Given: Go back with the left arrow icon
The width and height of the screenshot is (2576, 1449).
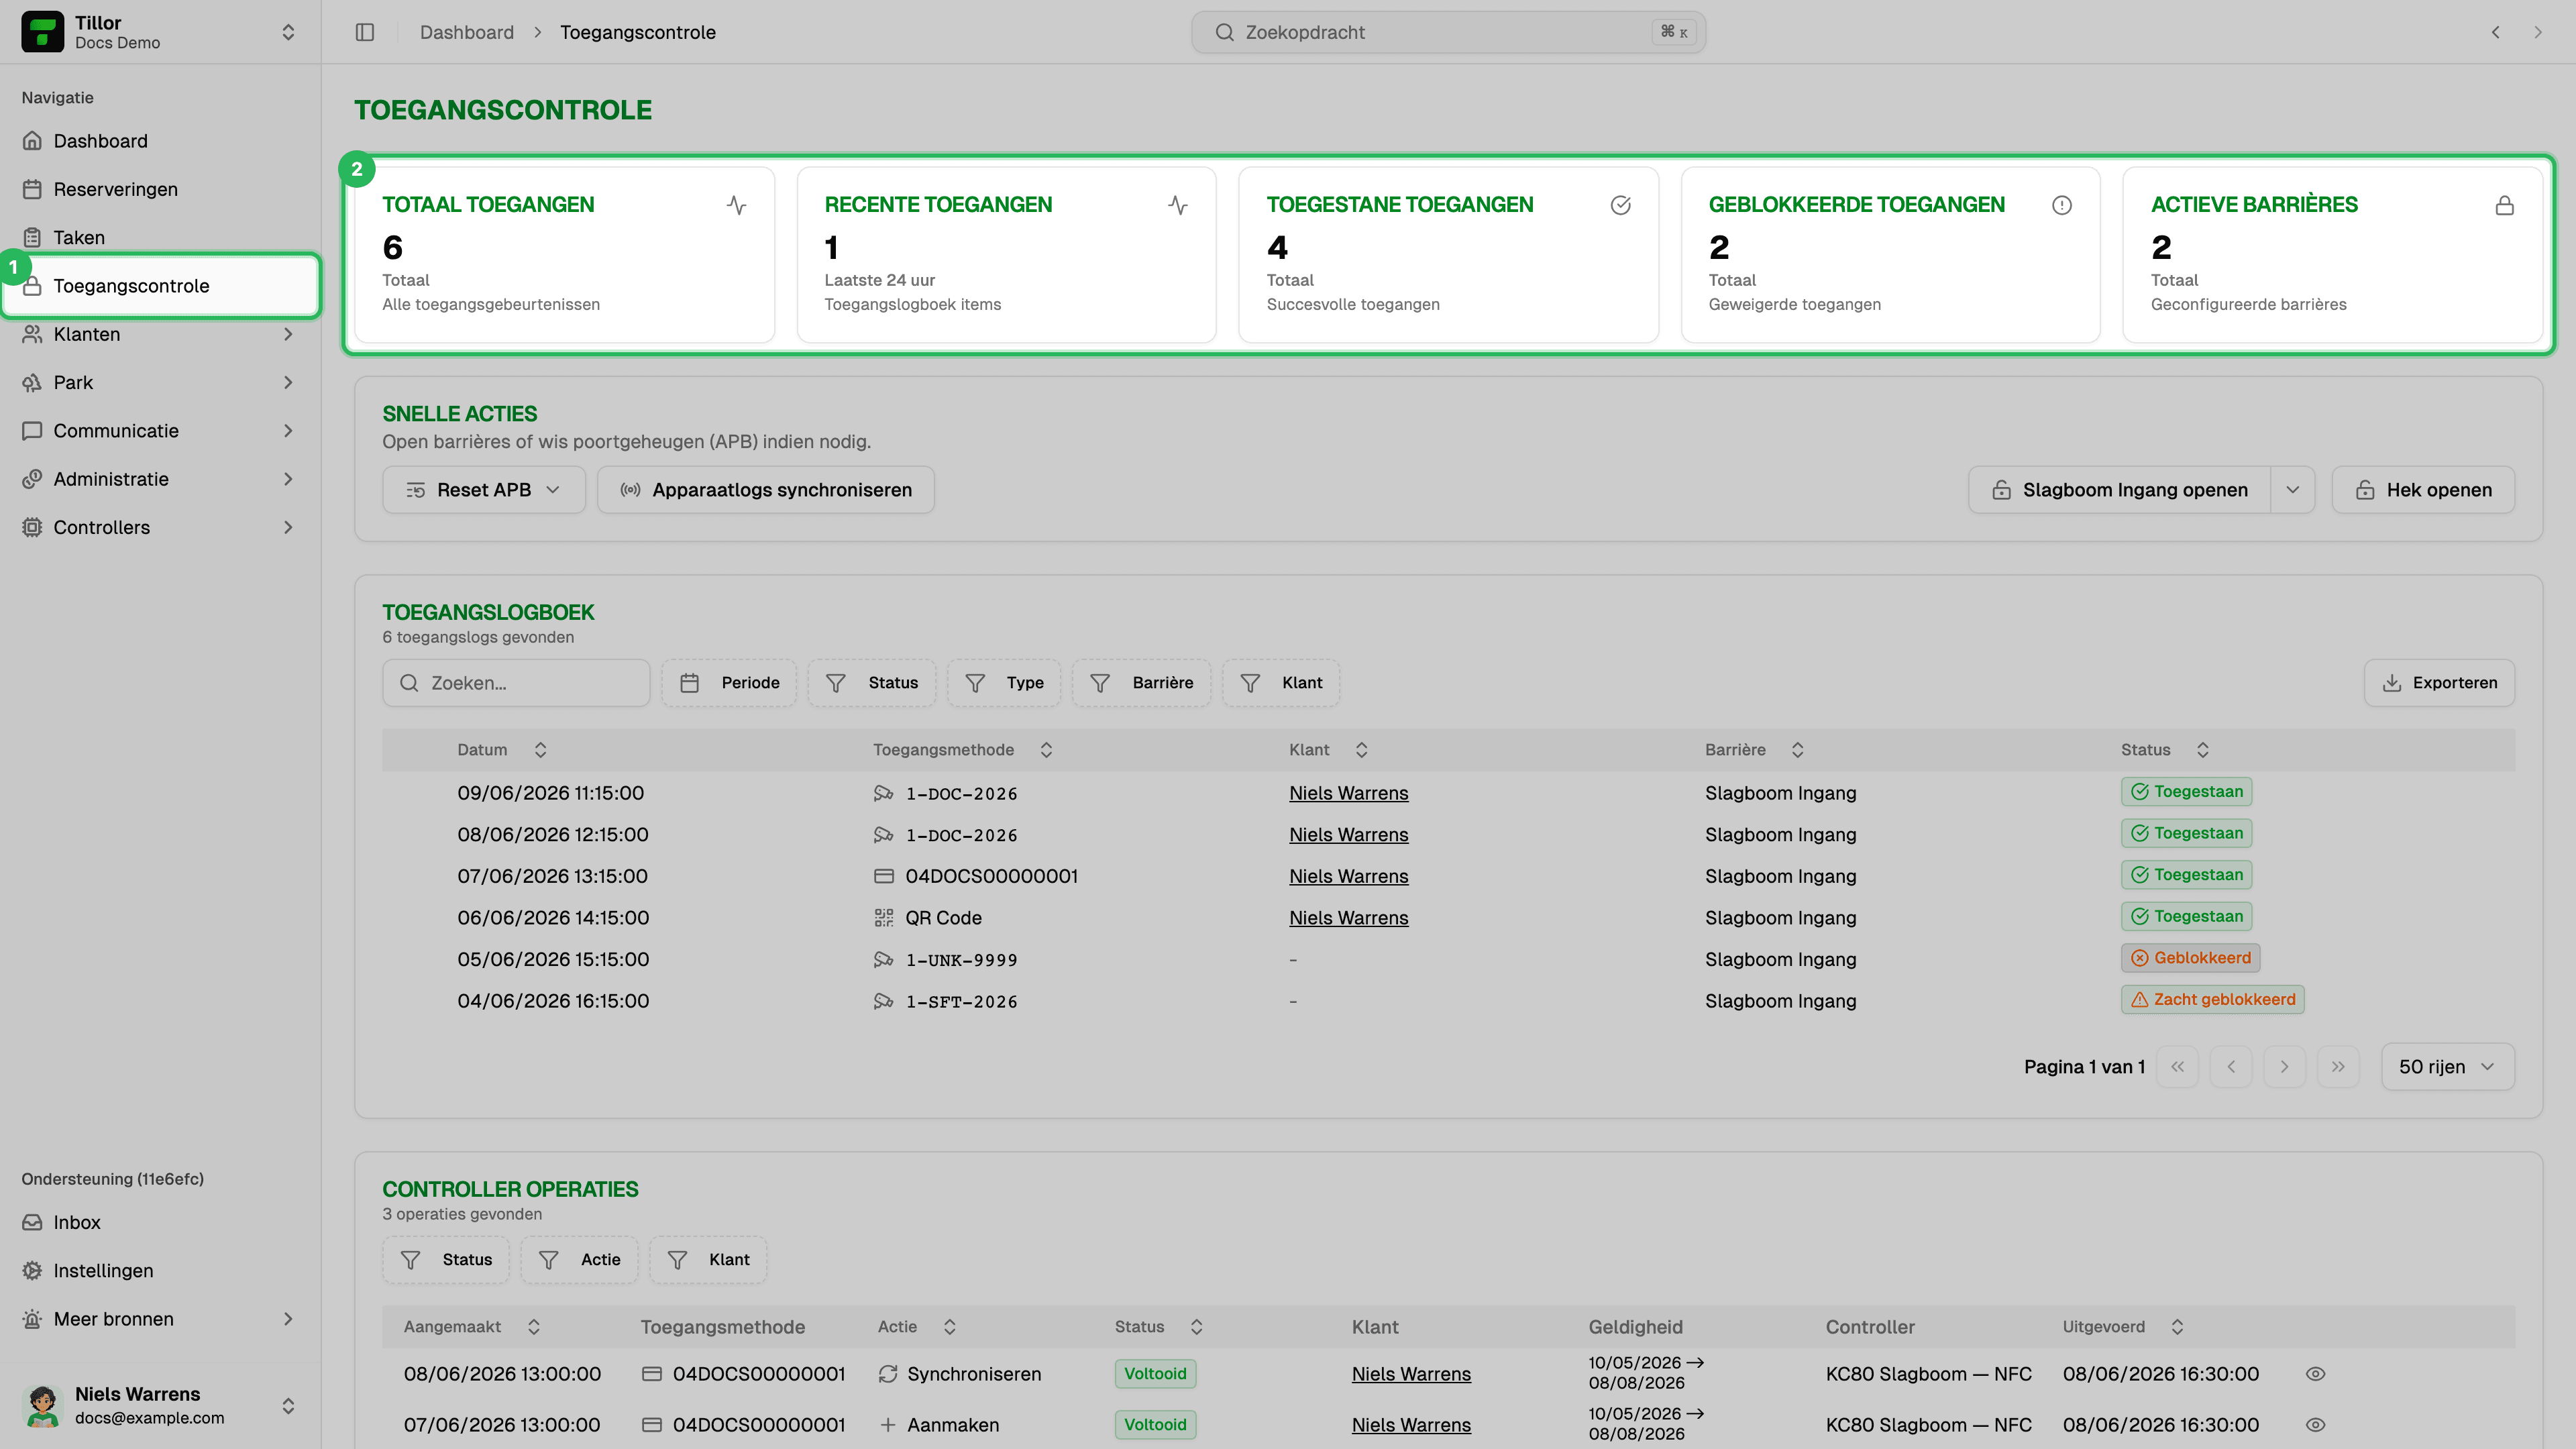Looking at the screenshot, I should coord(2495,32).
